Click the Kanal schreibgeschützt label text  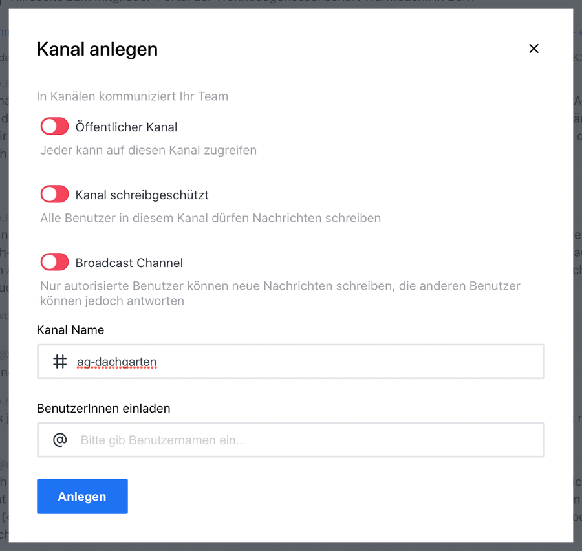click(x=142, y=195)
